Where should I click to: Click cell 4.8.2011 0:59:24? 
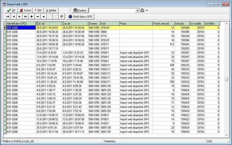click(x=49, y=86)
